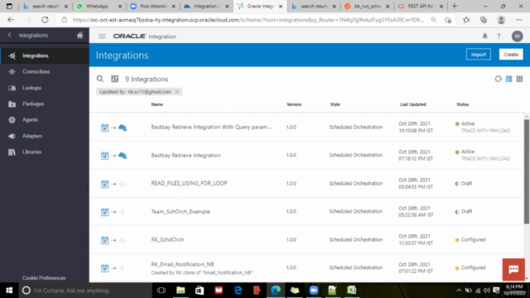Click the refresh icon above the table

tap(498, 79)
